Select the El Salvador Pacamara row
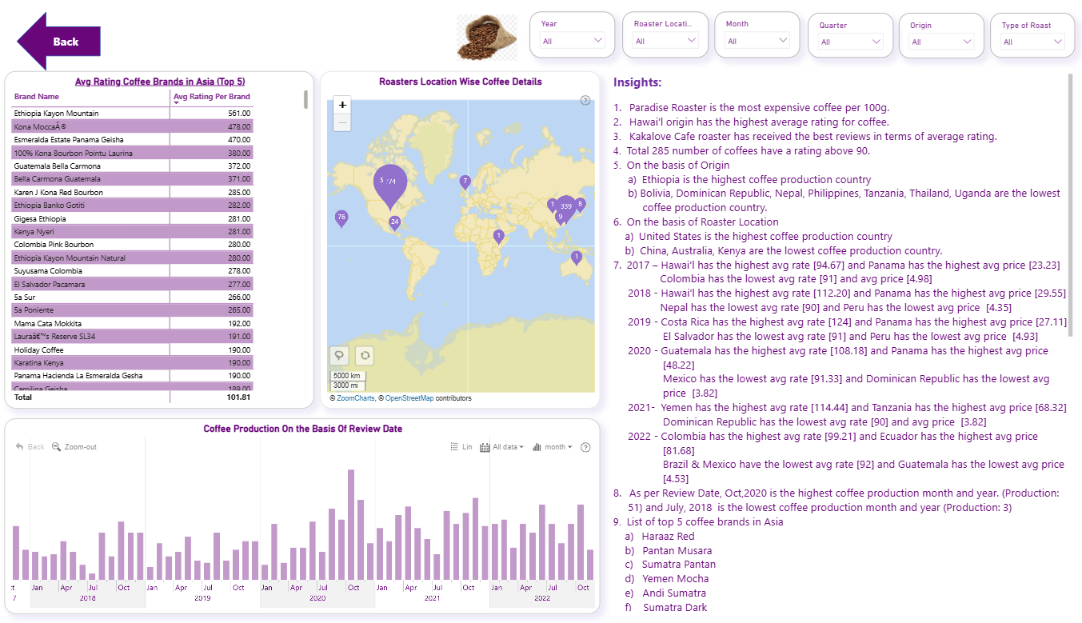 [133, 285]
